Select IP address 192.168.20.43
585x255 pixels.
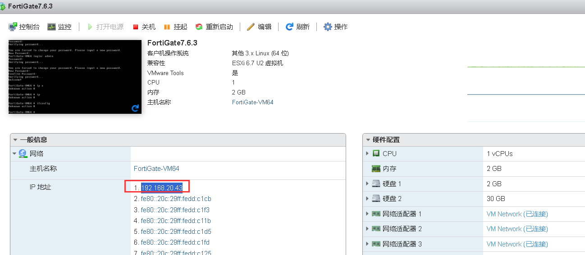tap(162, 188)
